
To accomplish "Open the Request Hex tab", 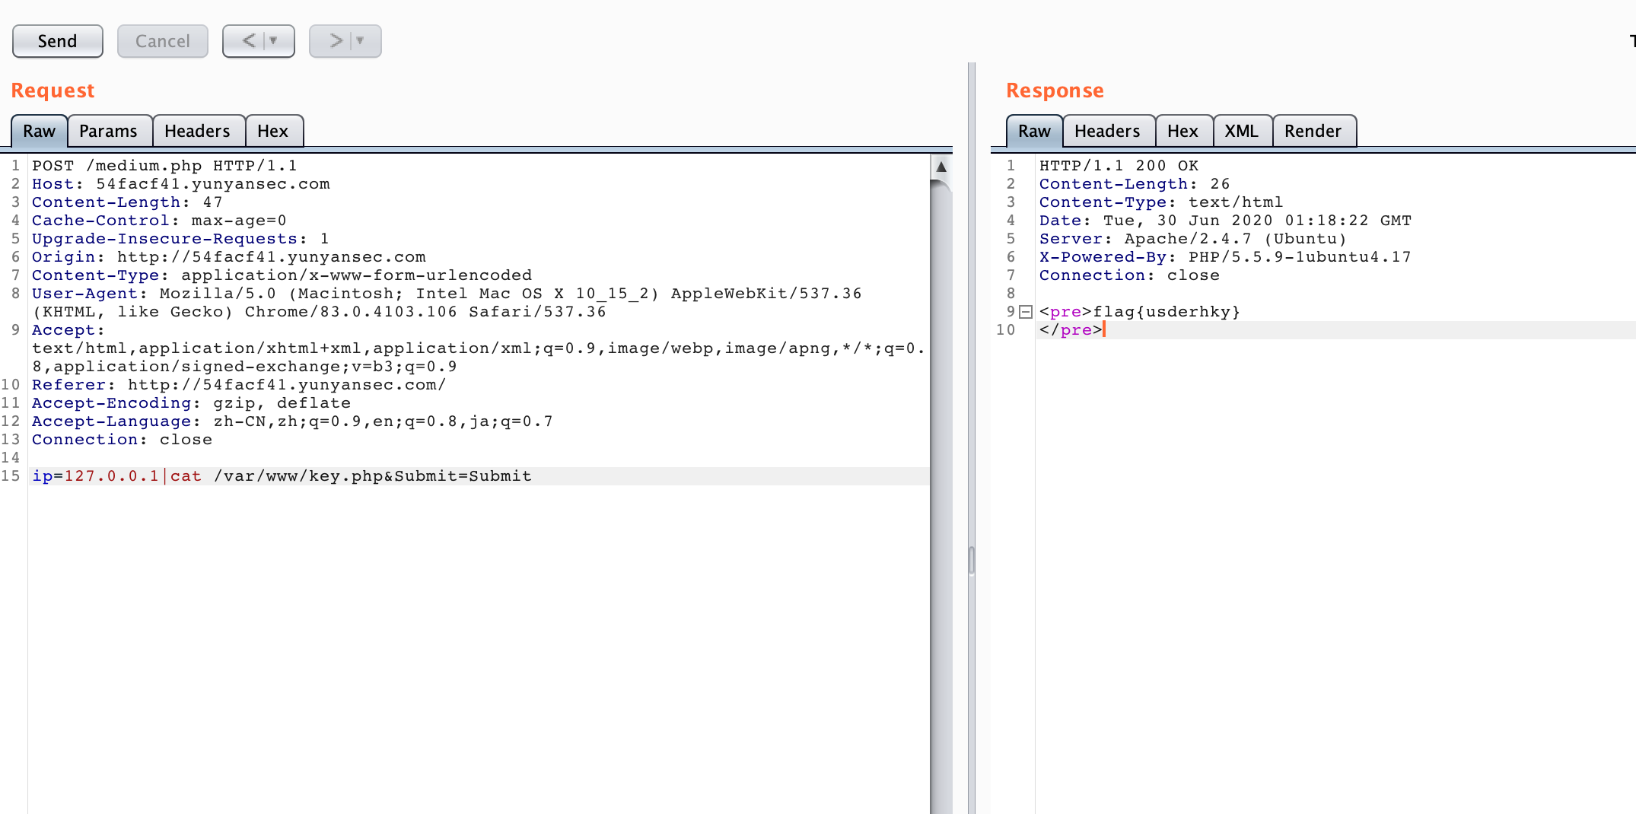I will pyautogui.click(x=273, y=131).
